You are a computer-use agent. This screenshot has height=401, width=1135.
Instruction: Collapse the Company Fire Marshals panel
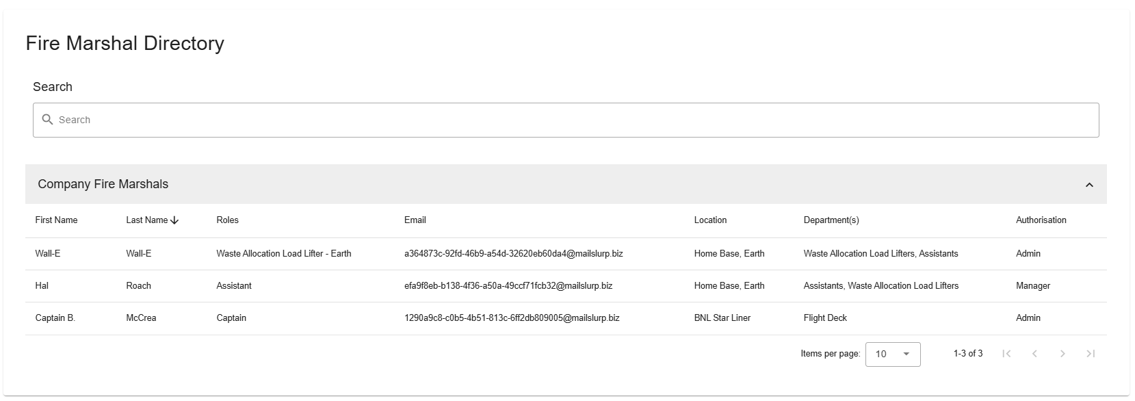(x=1089, y=185)
